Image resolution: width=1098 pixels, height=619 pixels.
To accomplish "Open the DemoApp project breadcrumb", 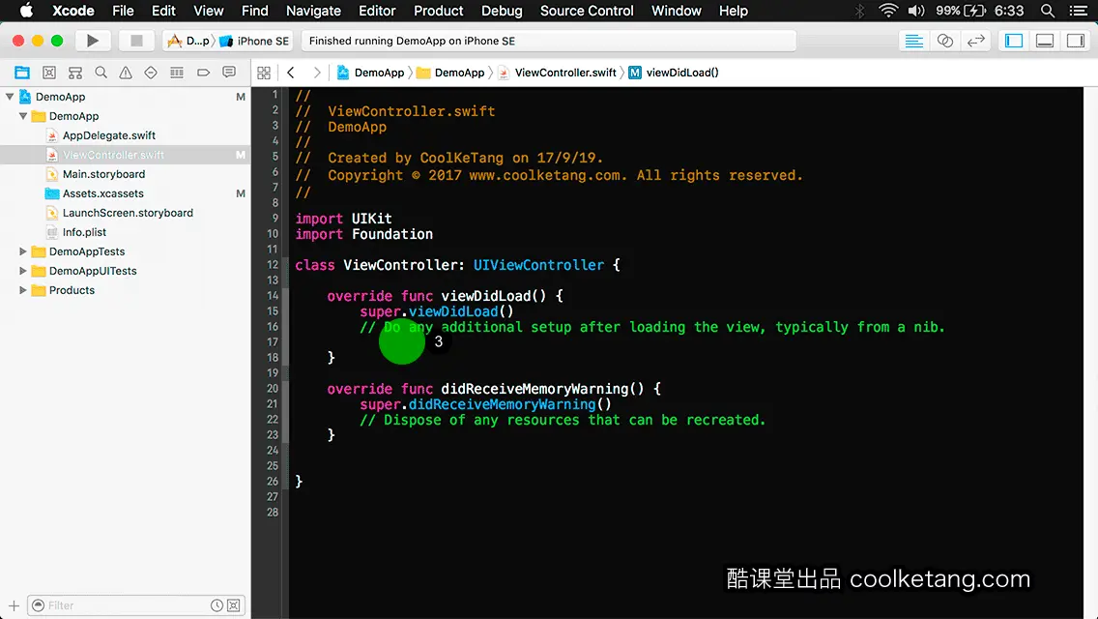I will [x=371, y=73].
